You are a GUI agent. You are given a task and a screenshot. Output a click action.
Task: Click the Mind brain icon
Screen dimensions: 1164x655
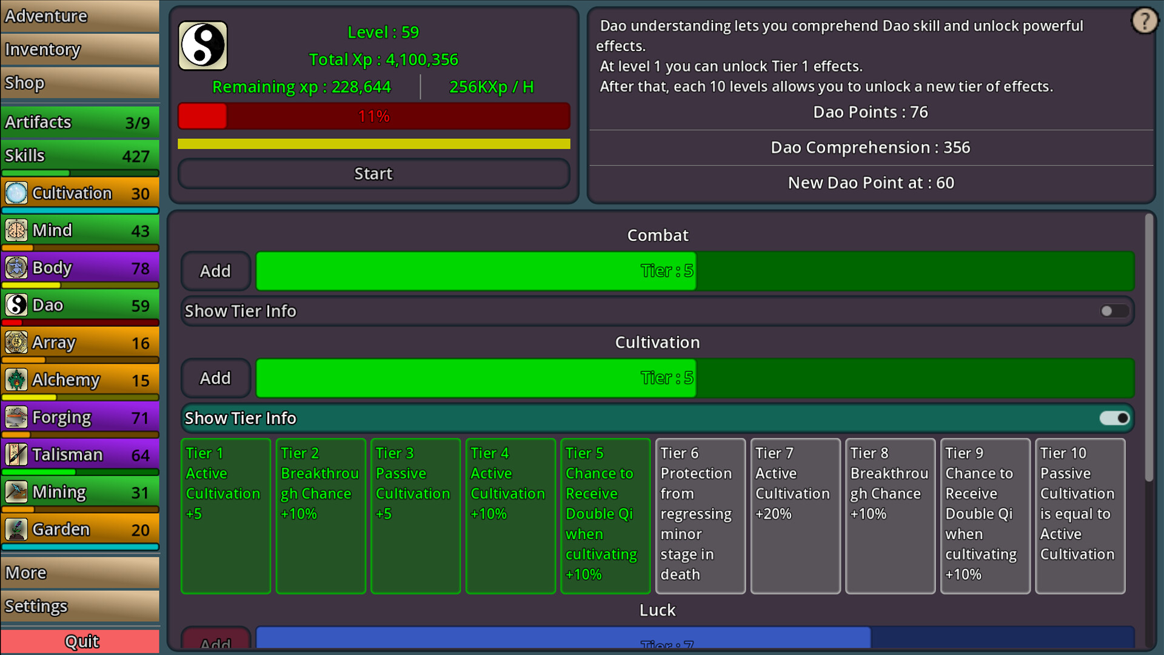point(15,230)
